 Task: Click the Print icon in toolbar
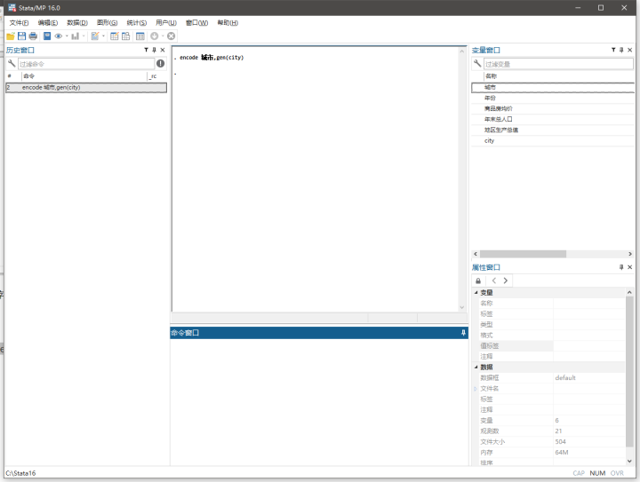[33, 36]
